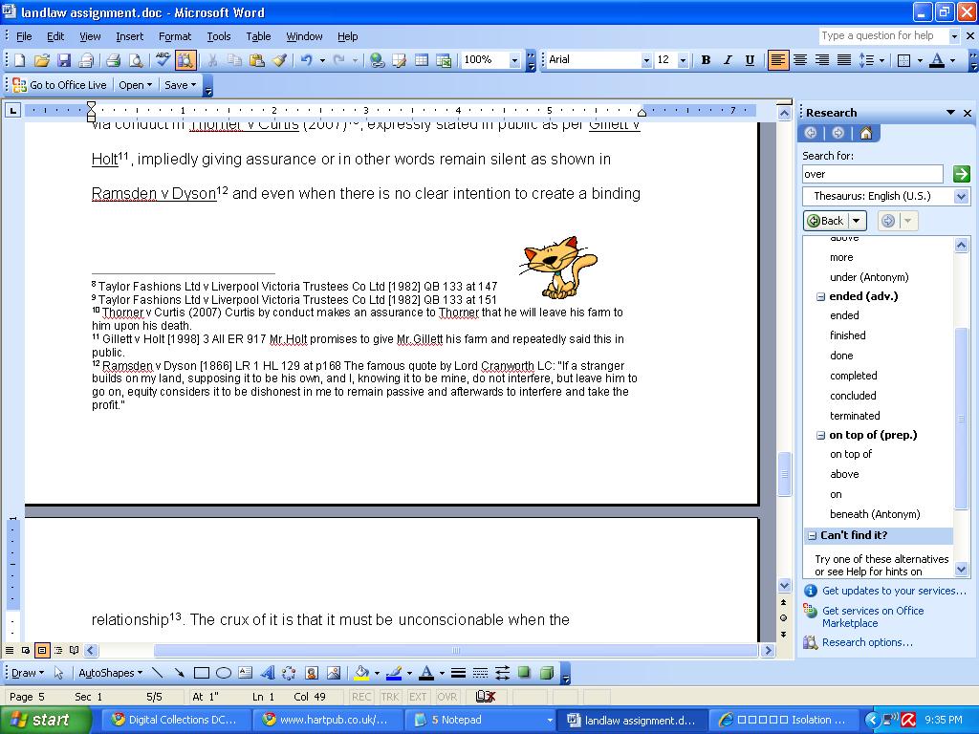Insert a picture from file

(x=334, y=673)
